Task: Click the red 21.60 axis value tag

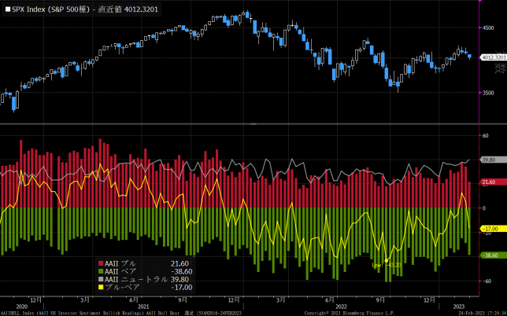Action: [494, 182]
